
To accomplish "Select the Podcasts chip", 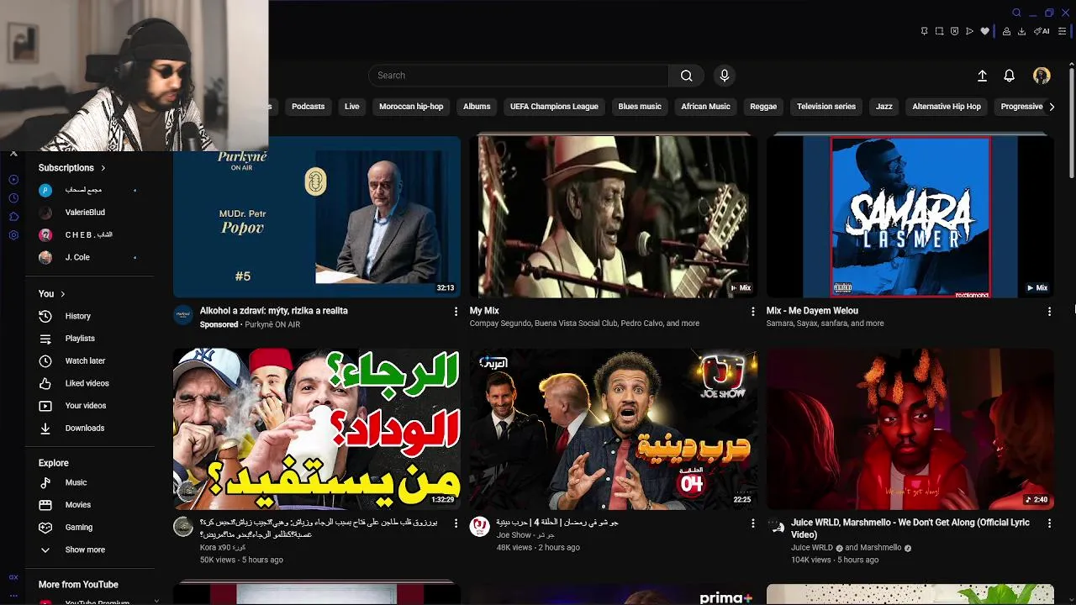I will click(308, 107).
